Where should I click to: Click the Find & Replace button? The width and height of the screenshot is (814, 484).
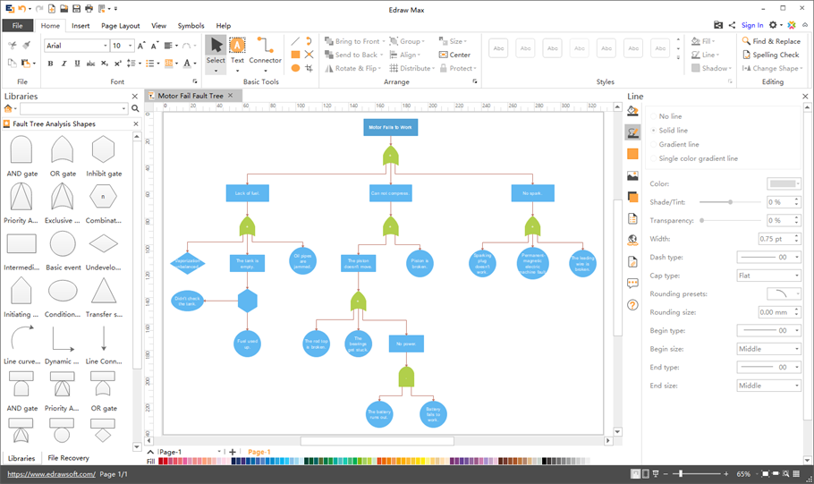pyautogui.click(x=770, y=41)
